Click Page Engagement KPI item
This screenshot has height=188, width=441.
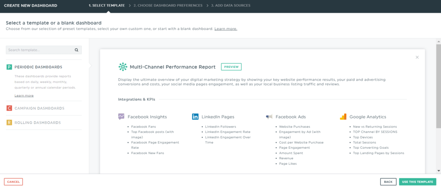click(x=295, y=147)
